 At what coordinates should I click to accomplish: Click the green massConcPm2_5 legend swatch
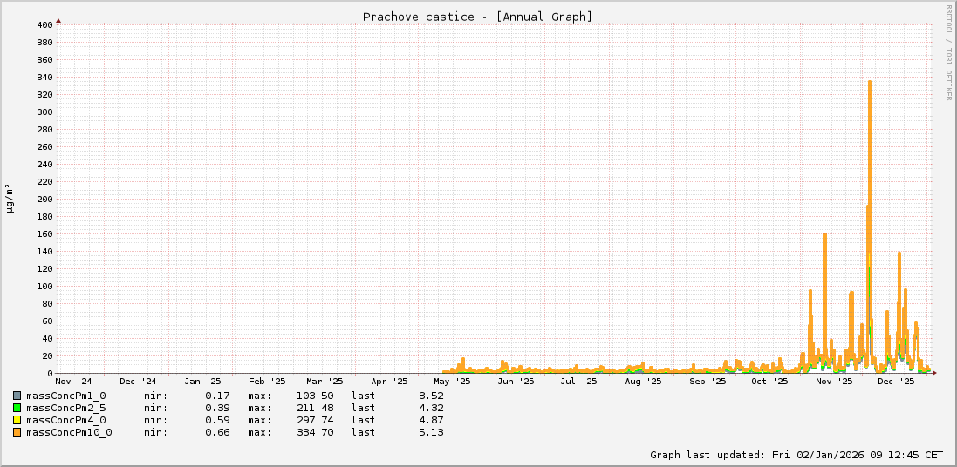coord(17,408)
